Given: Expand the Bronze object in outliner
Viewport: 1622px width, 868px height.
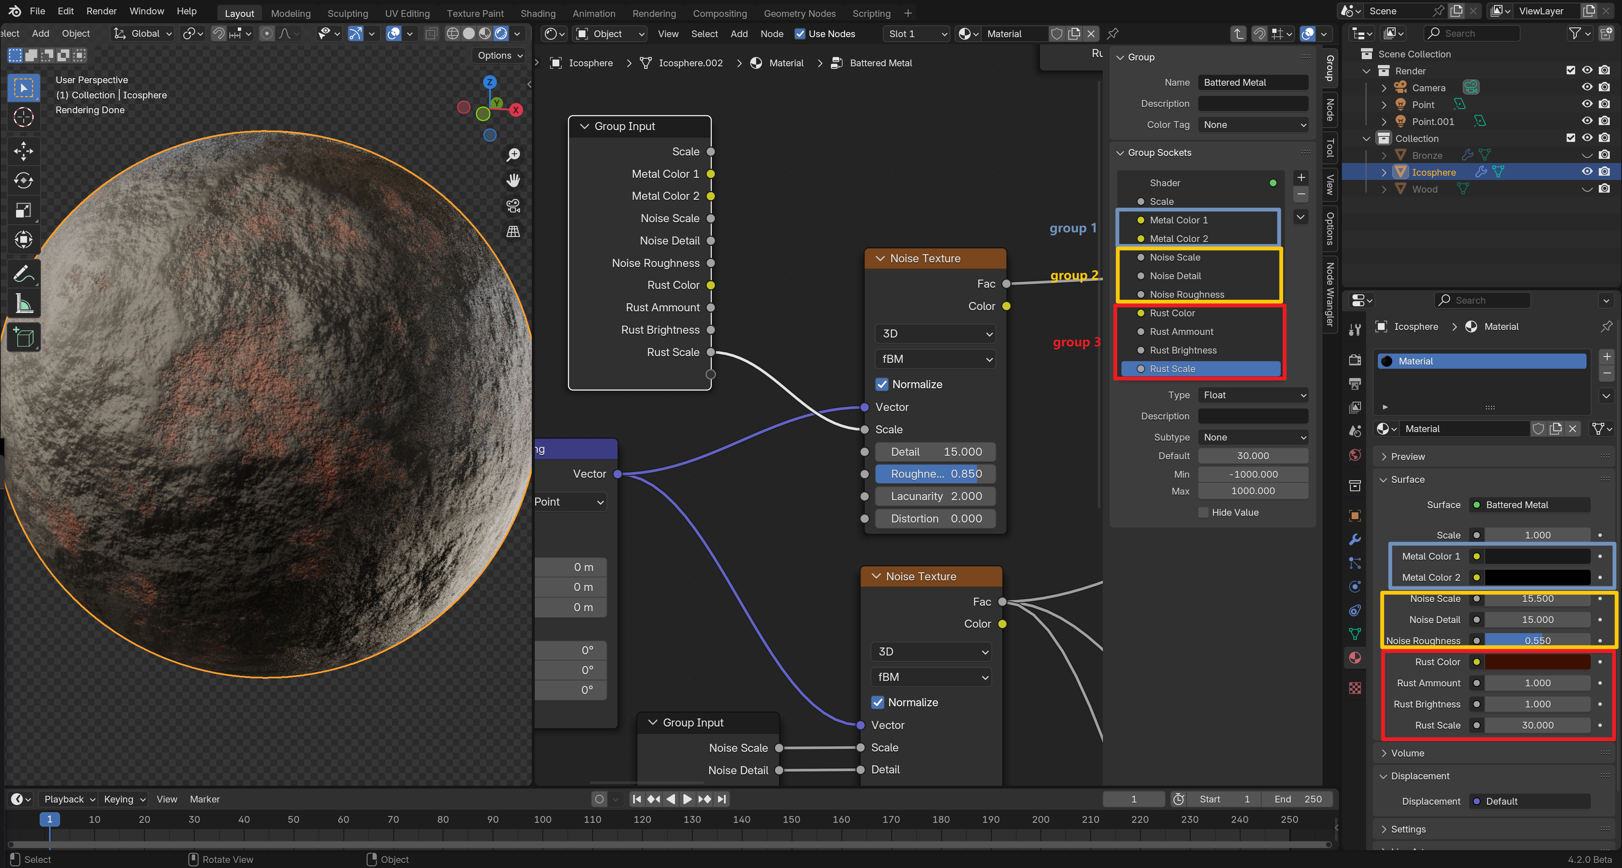Looking at the screenshot, I should coord(1383,155).
